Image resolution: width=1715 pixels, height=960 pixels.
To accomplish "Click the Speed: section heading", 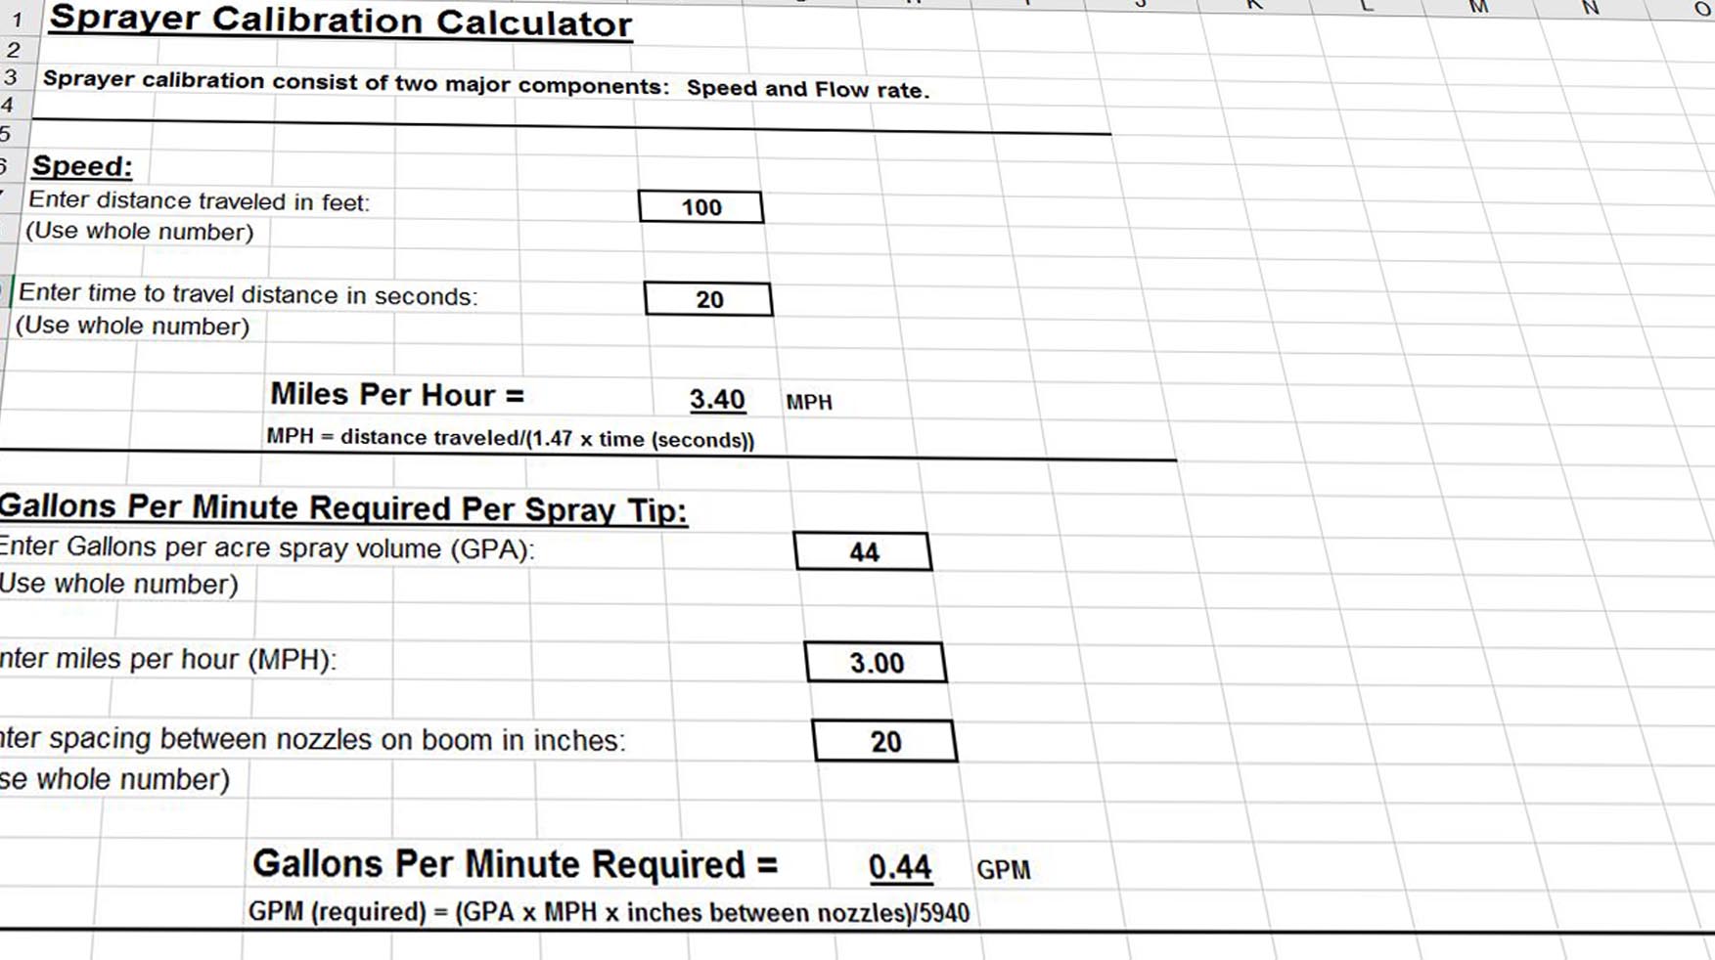I will tap(82, 166).
